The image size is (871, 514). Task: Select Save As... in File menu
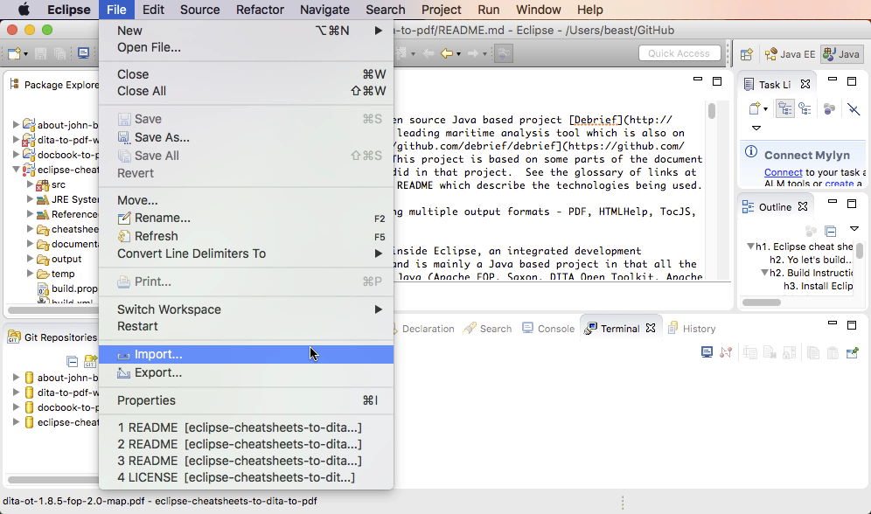(x=246, y=137)
